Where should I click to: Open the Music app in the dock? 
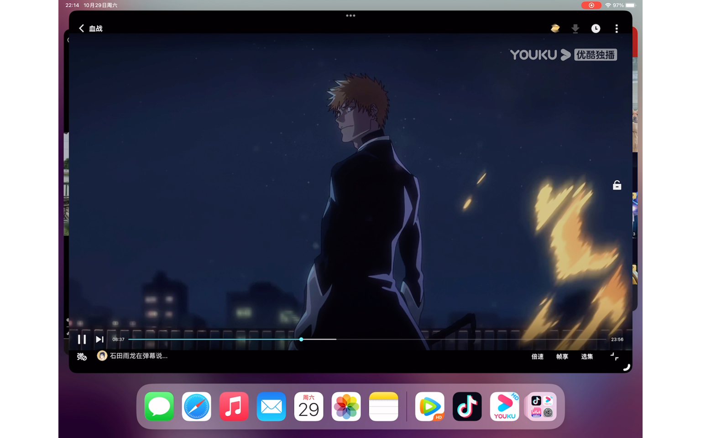pos(234,407)
